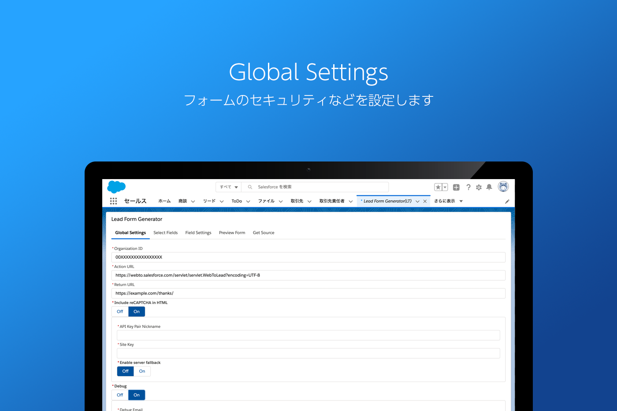Click the Site Key input field
The width and height of the screenshot is (617, 411).
(308, 353)
